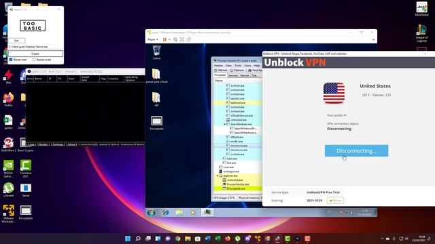Image resolution: width=435 pixels, height=244 pixels.
Task: Select the Firefox desktop shortcut
Action: pos(8,100)
